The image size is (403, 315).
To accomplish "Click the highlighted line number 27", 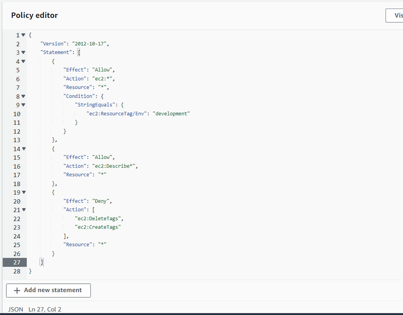I will coord(16,262).
